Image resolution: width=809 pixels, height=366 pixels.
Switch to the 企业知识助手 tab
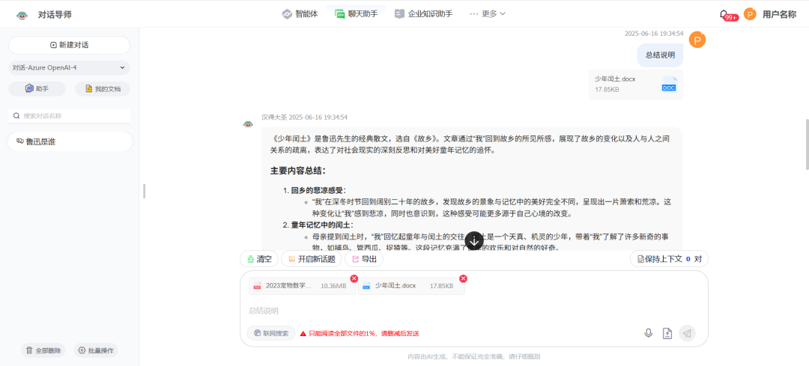coord(423,13)
